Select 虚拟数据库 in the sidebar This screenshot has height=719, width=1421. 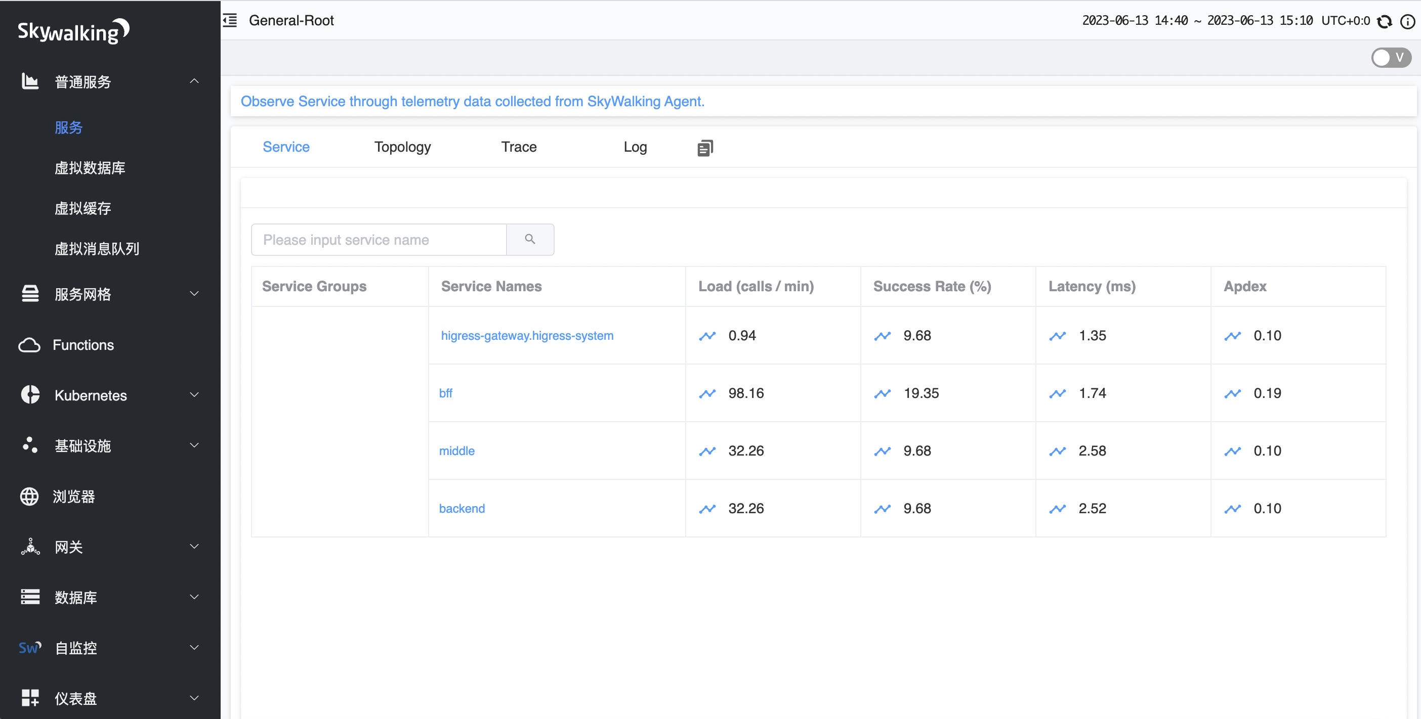[90, 167]
